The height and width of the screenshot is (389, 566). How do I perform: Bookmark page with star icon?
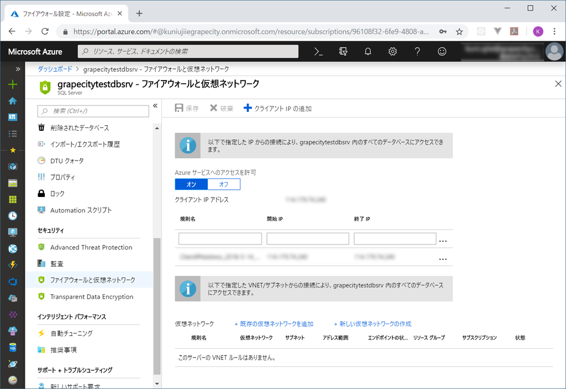coord(459,31)
